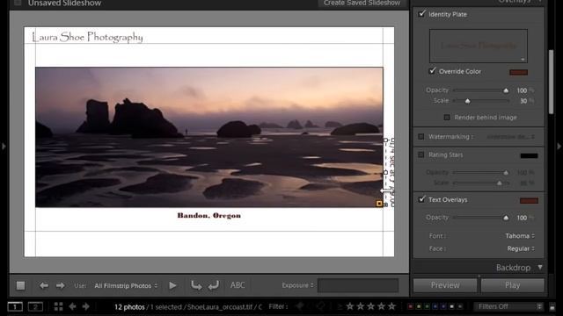
Task: Add text overlay with ABC button
Action: [238, 285]
